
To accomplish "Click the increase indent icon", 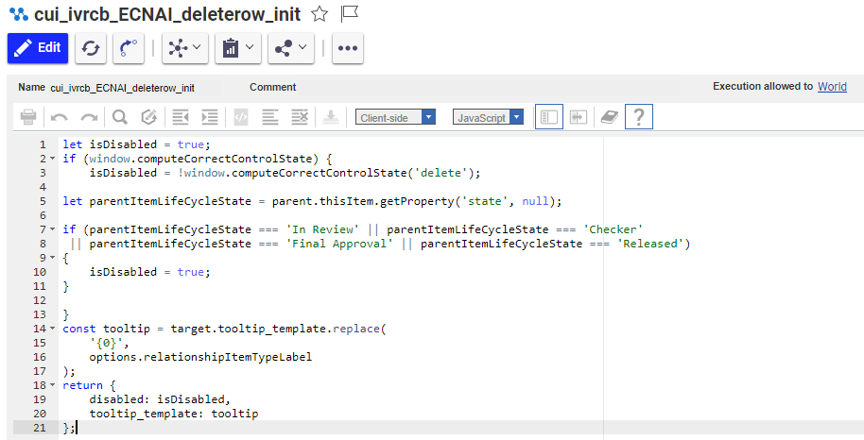I will [210, 117].
